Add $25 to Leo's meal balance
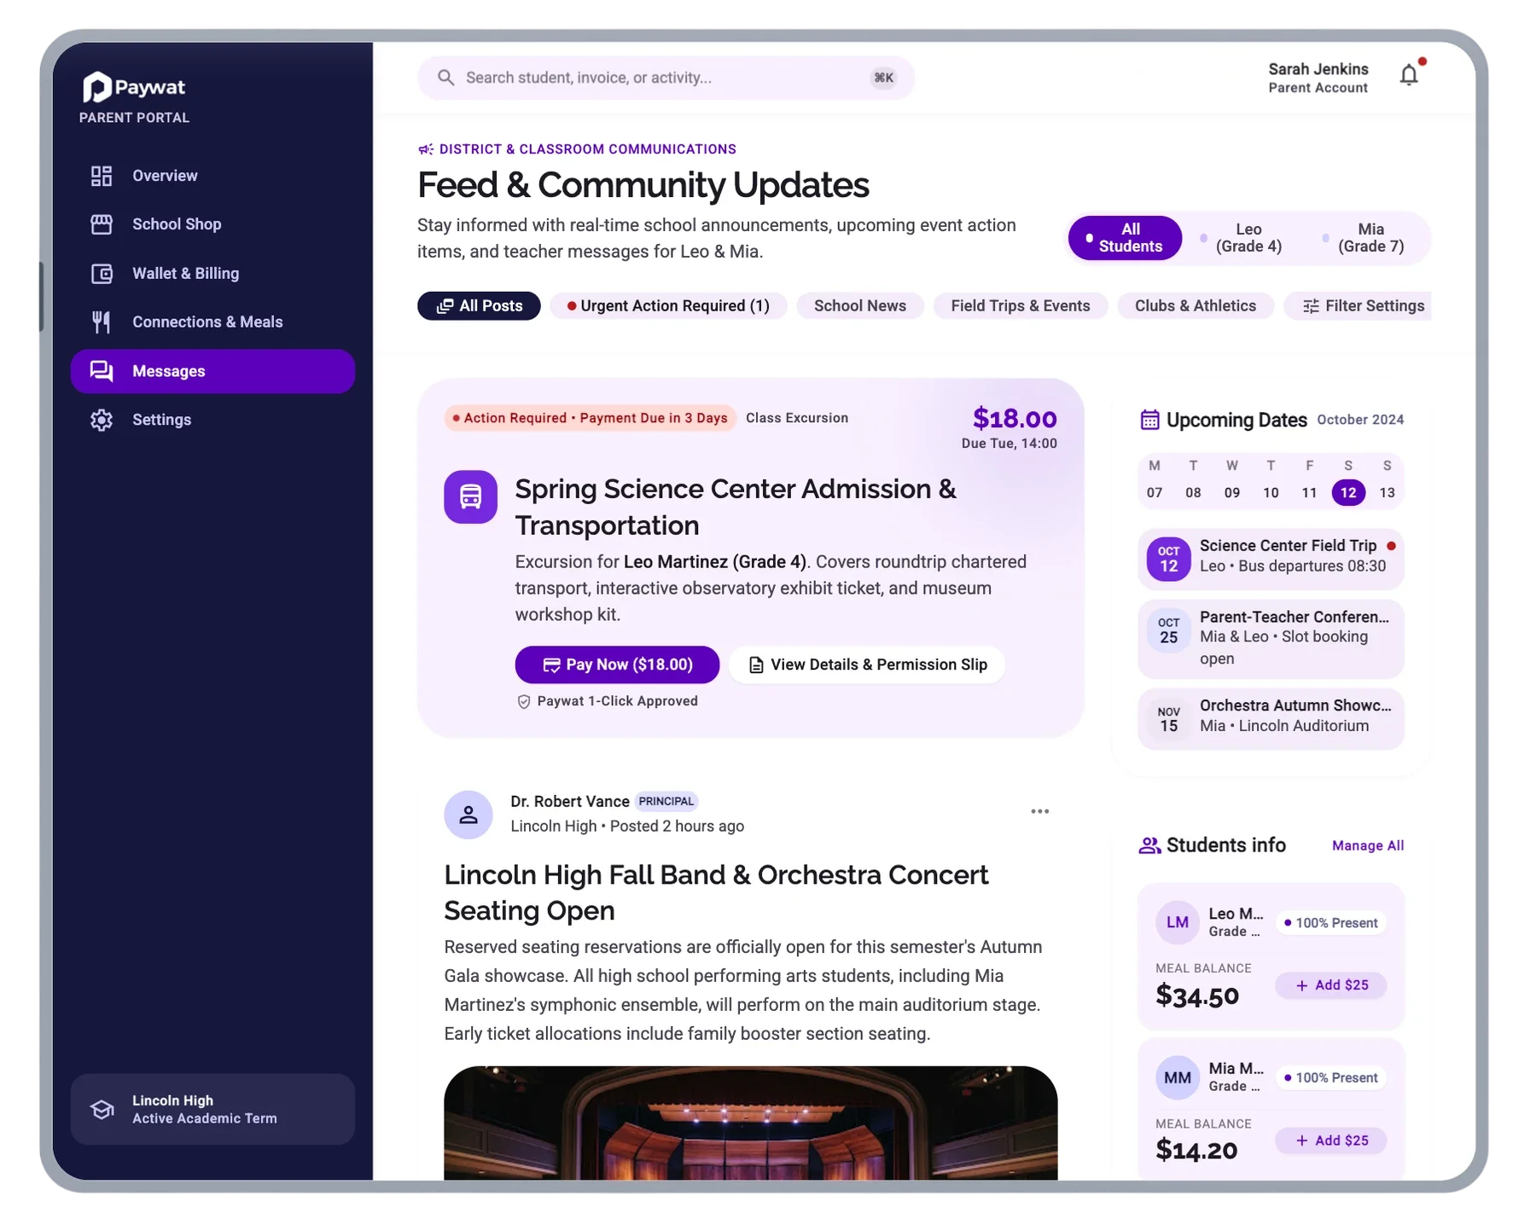The height and width of the screenshot is (1219, 1536). pyautogui.click(x=1330, y=985)
